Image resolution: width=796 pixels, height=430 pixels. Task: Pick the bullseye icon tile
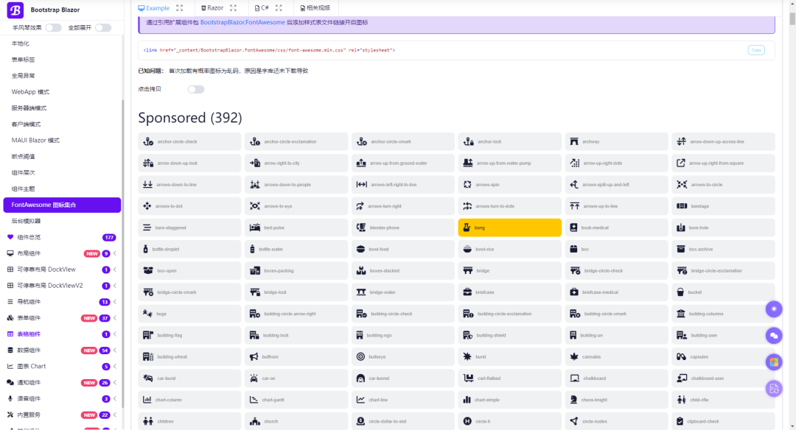[x=402, y=356]
